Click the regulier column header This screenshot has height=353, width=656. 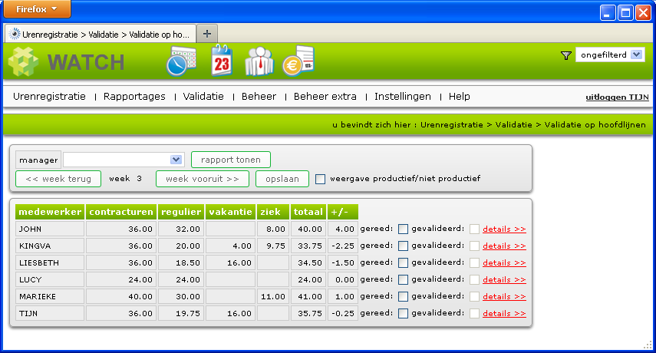pos(181,212)
